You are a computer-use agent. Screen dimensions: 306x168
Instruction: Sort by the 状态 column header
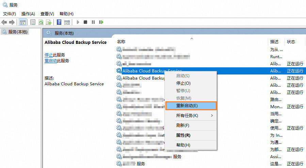tap(291, 42)
